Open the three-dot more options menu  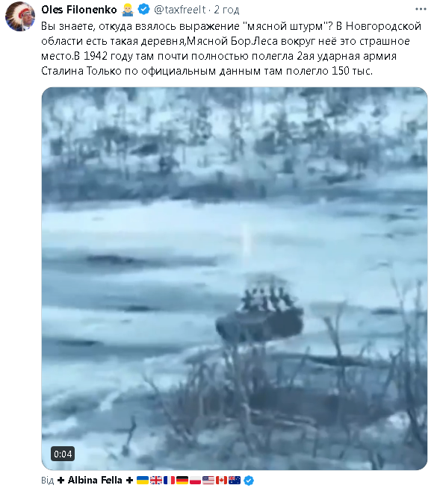(x=421, y=9)
